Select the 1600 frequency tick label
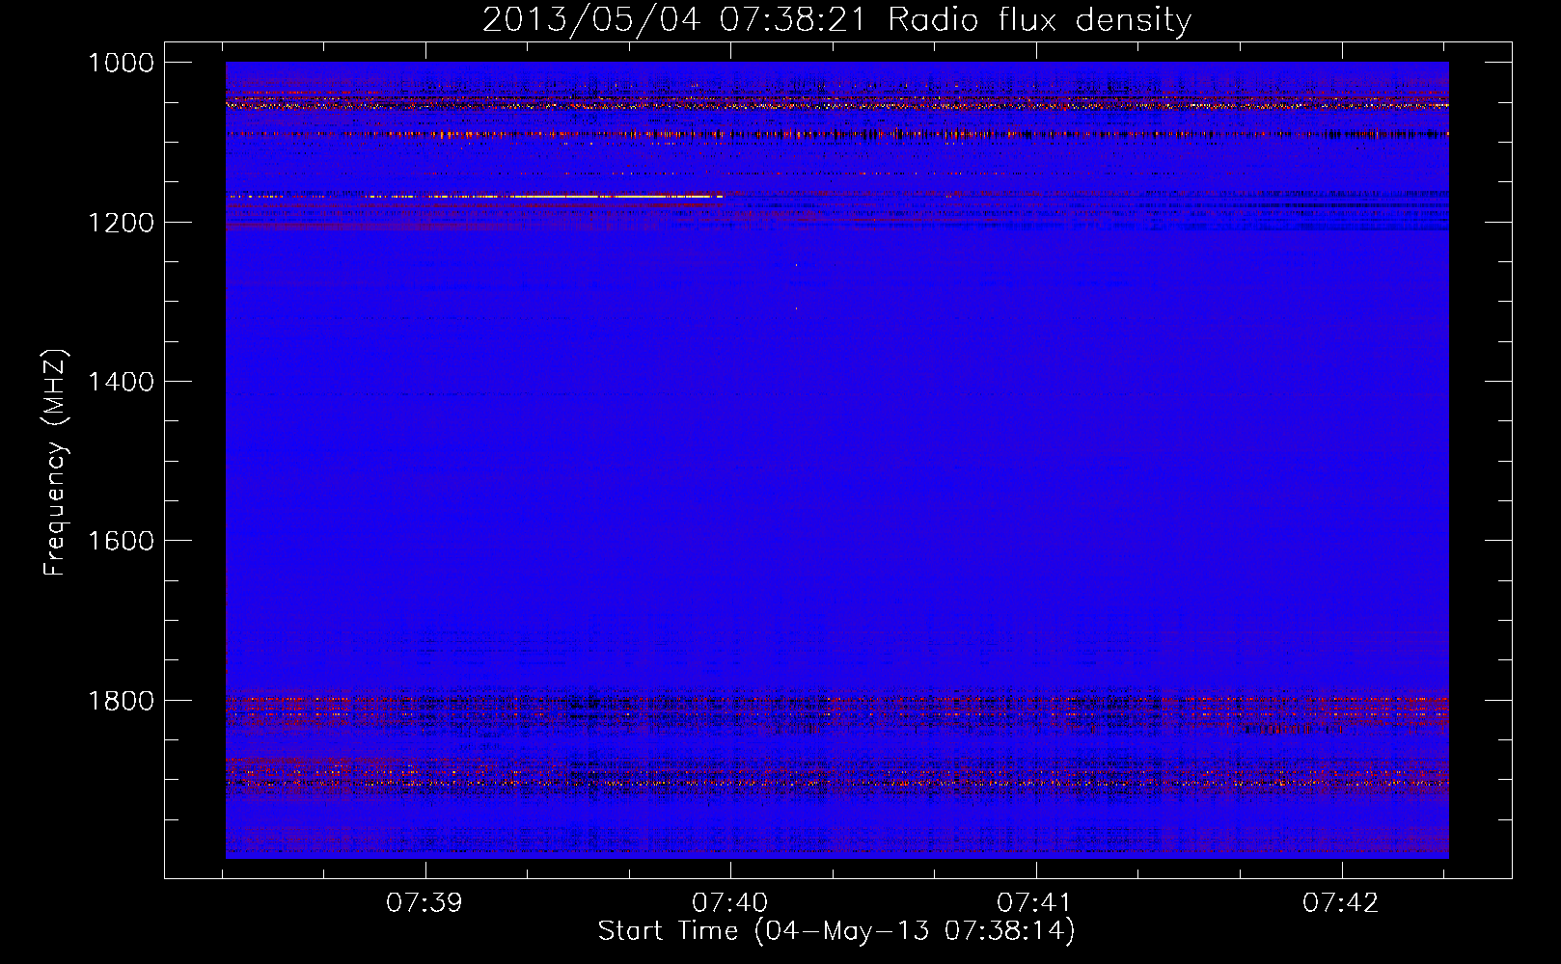The height and width of the screenshot is (964, 1561). point(121,541)
